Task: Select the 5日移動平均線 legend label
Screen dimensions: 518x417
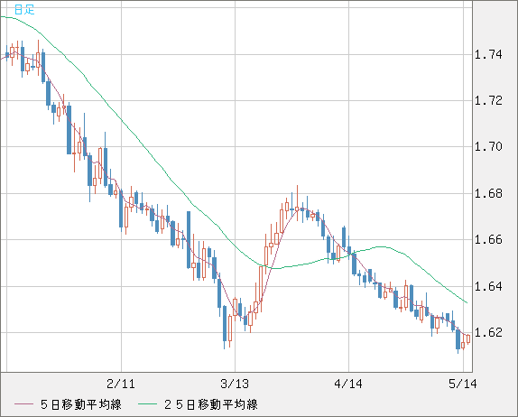Action: click(81, 404)
